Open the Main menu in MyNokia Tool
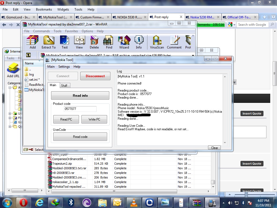The height and width of the screenshot is (208, 277). 51,67
